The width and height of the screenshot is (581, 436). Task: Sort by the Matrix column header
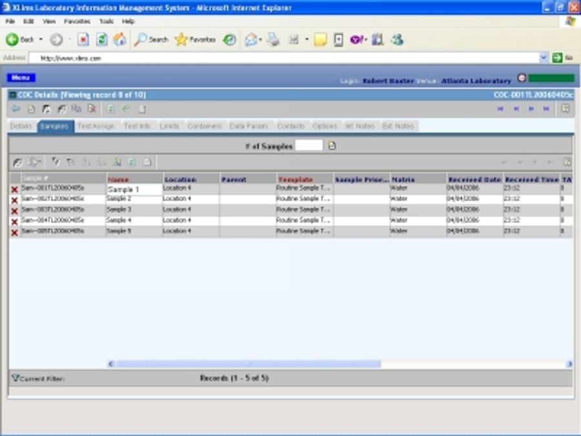point(418,180)
